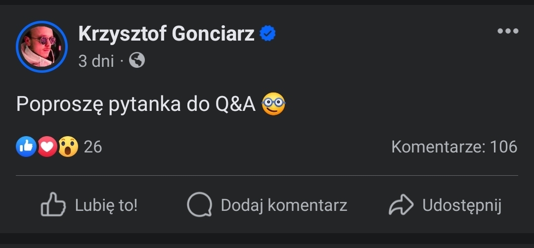
Task: Click Krzysztof Gonciarz's profile picture
Action: (42, 47)
